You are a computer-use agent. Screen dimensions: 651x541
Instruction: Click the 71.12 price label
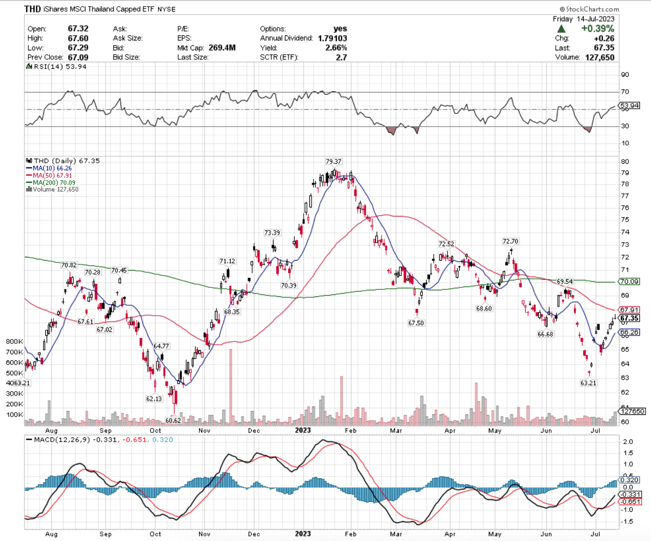[x=227, y=261]
